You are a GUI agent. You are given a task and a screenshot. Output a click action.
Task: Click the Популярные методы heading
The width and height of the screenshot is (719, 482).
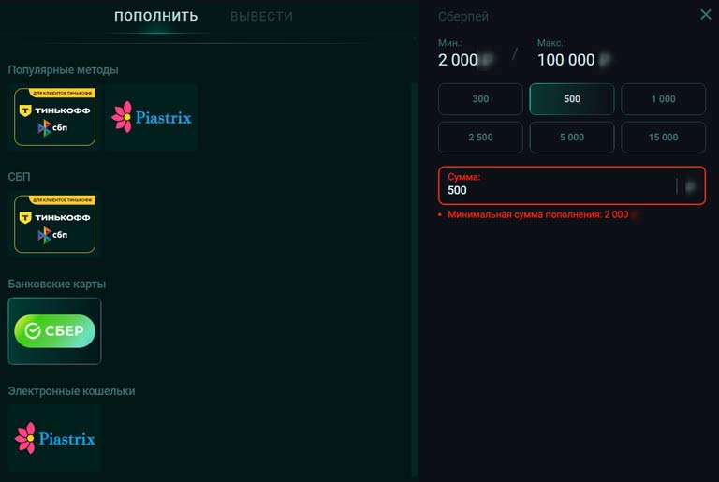pyautogui.click(x=64, y=69)
